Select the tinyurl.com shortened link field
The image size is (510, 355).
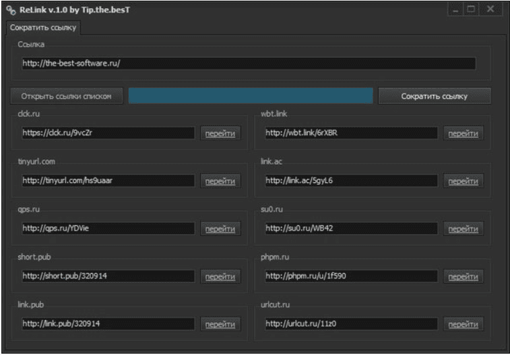[x=108, y=180]
